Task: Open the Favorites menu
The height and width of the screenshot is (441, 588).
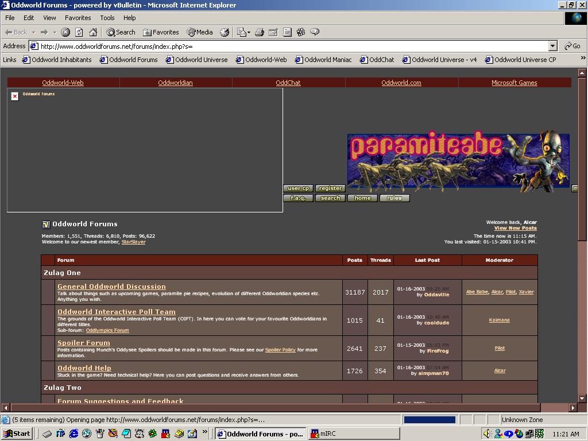Action: (x=78, y=18)
